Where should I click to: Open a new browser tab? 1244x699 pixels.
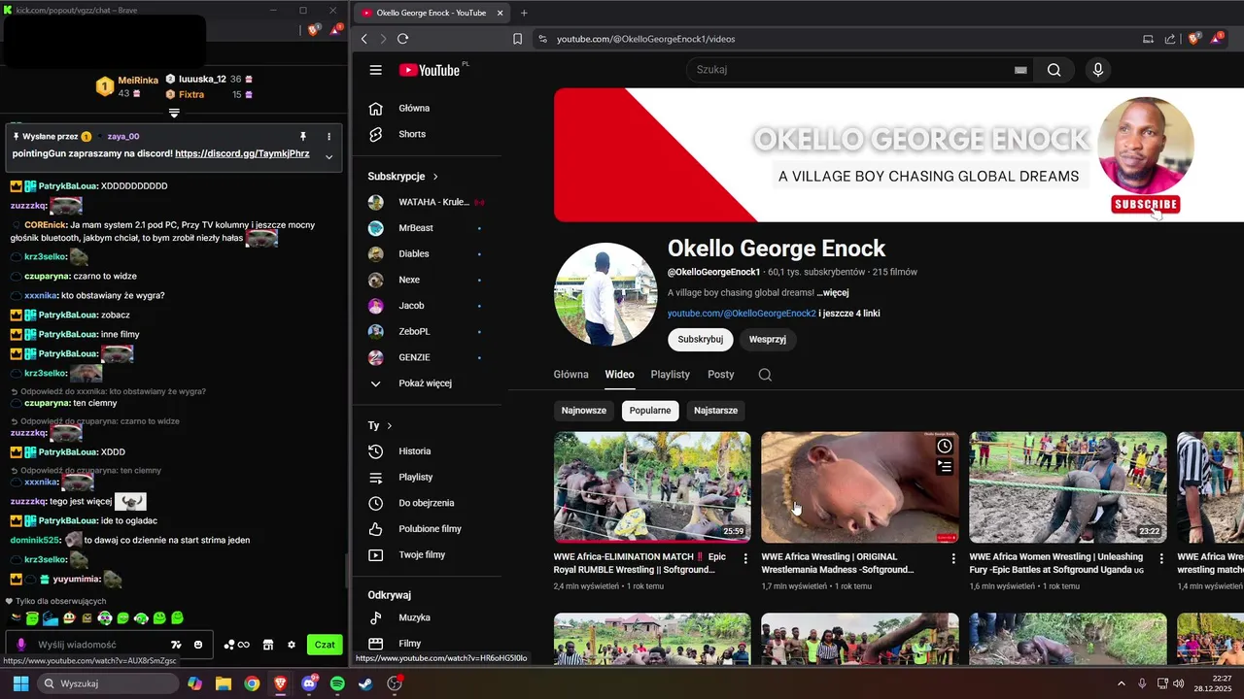524,13
